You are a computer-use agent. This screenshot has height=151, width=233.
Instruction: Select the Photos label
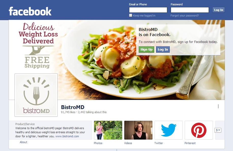(98, 143)
